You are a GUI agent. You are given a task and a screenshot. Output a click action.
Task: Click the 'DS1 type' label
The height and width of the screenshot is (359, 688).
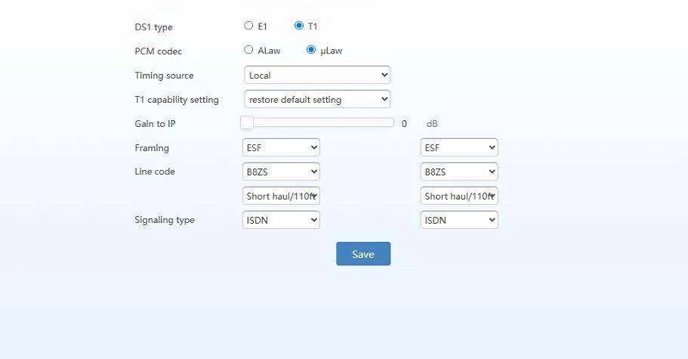[x=153, y=27]
